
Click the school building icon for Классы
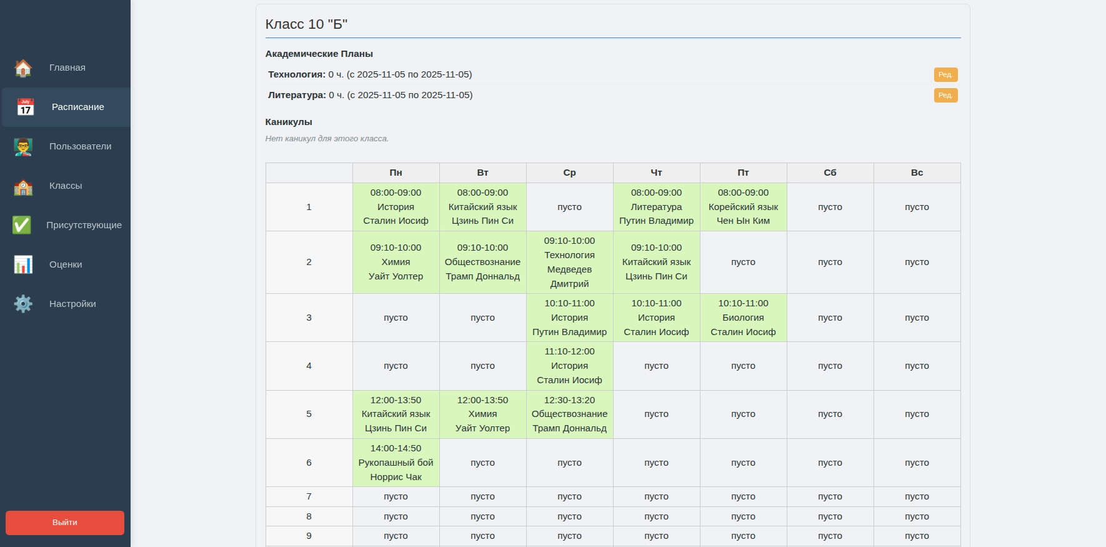tap(23, 186)
